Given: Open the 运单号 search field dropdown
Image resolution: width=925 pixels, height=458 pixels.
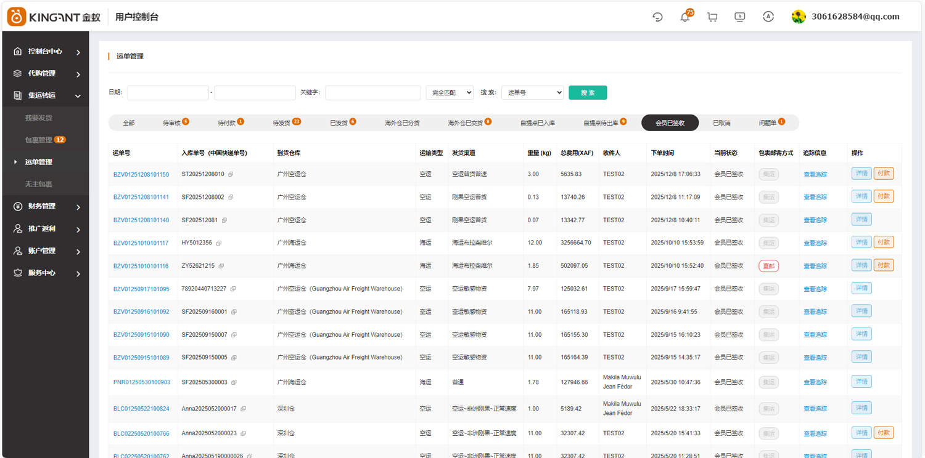Looking at the screenshot, I should point(532,92).
